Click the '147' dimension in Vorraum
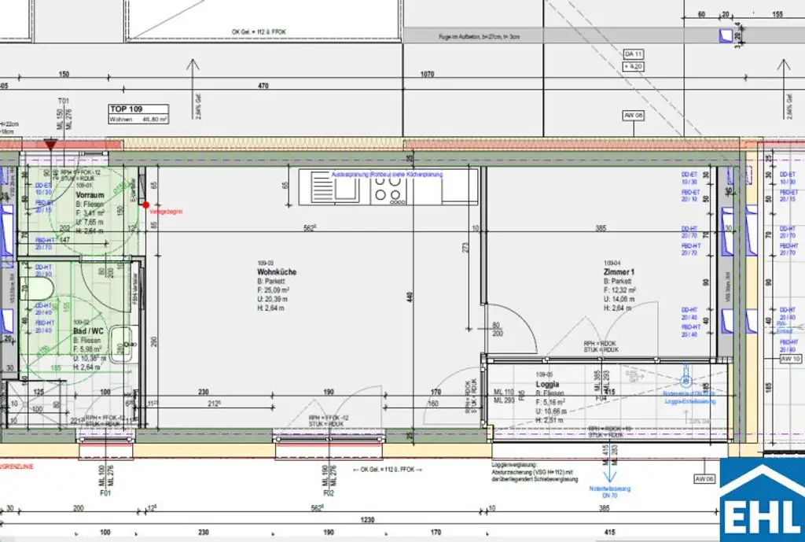The height and width of the screenshot is (542, 805). [64, 239]
